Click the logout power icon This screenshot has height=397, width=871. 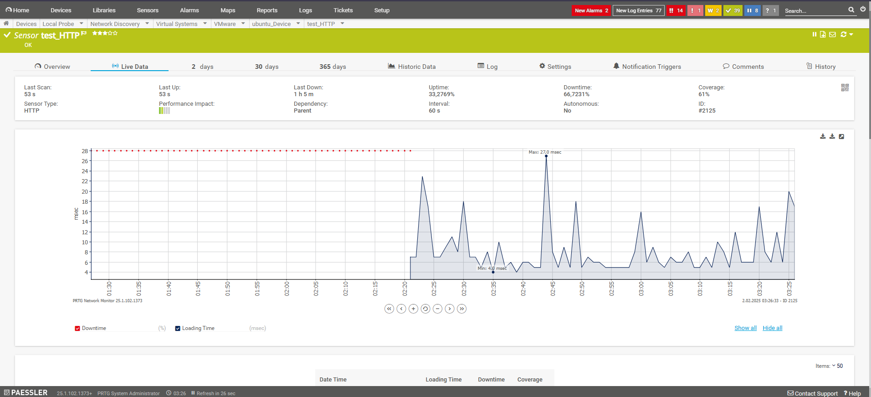coord(863,9)
